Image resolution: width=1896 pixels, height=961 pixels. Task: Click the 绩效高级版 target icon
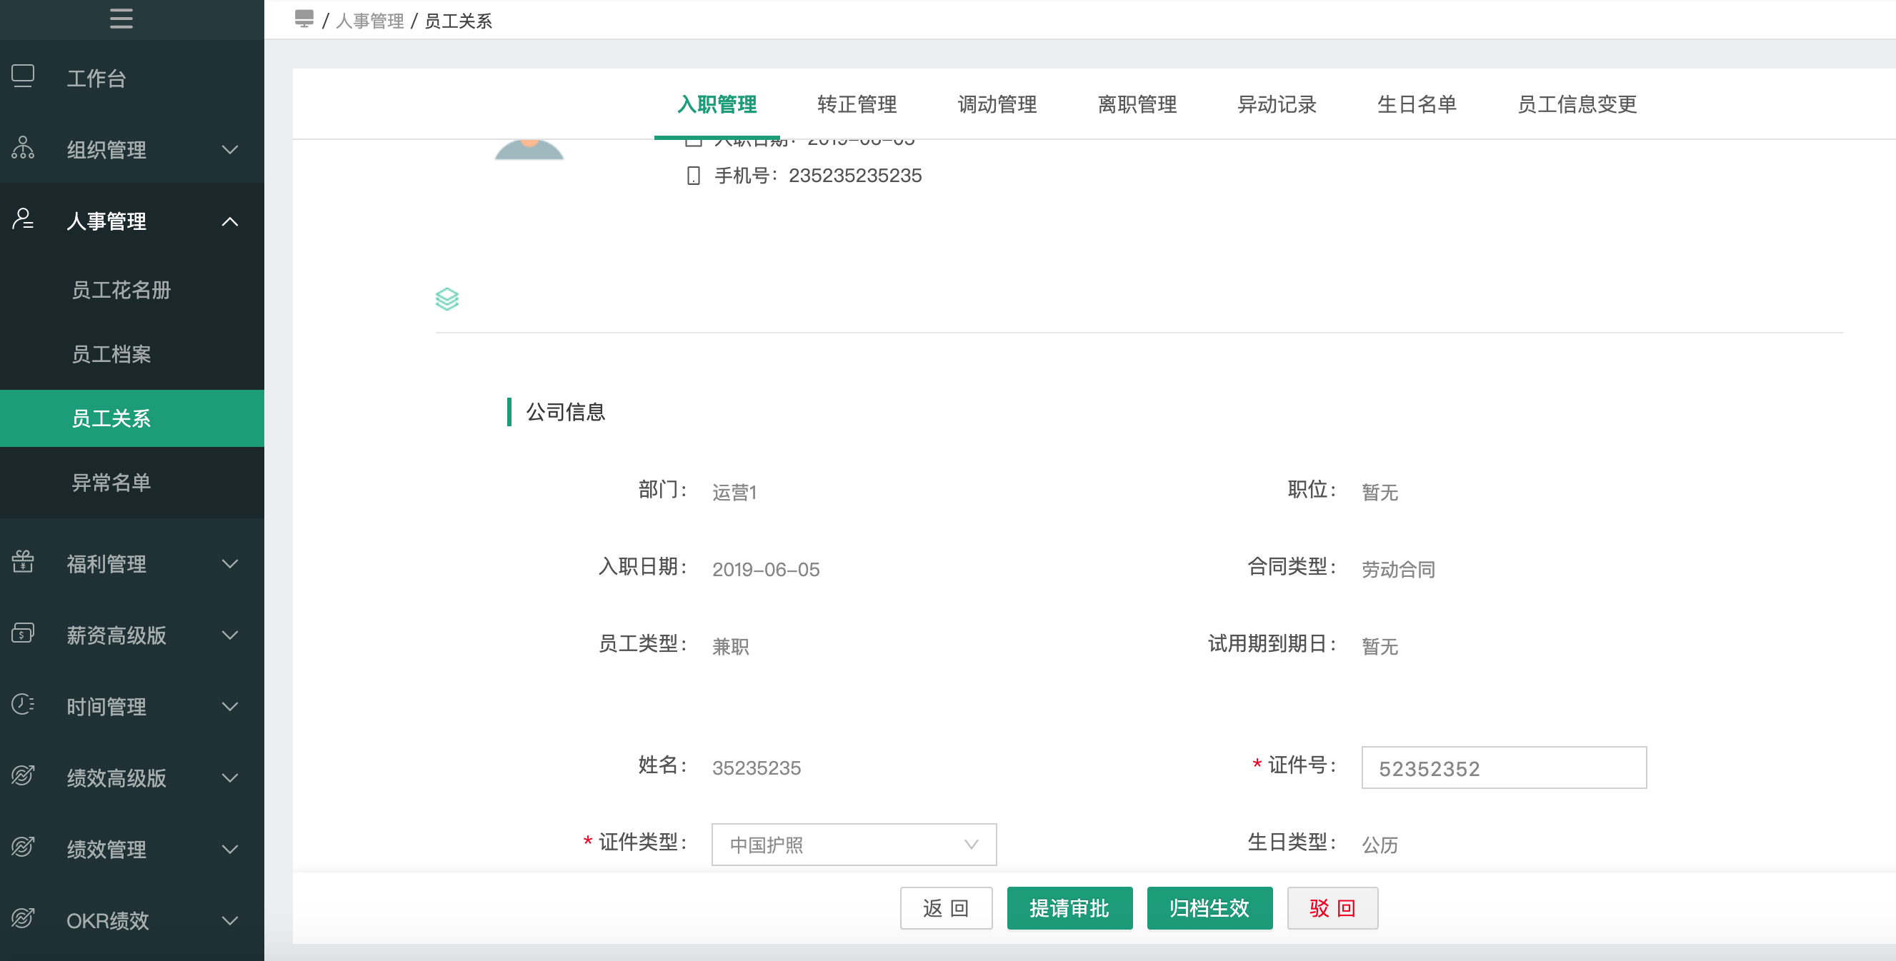(23, 775)
